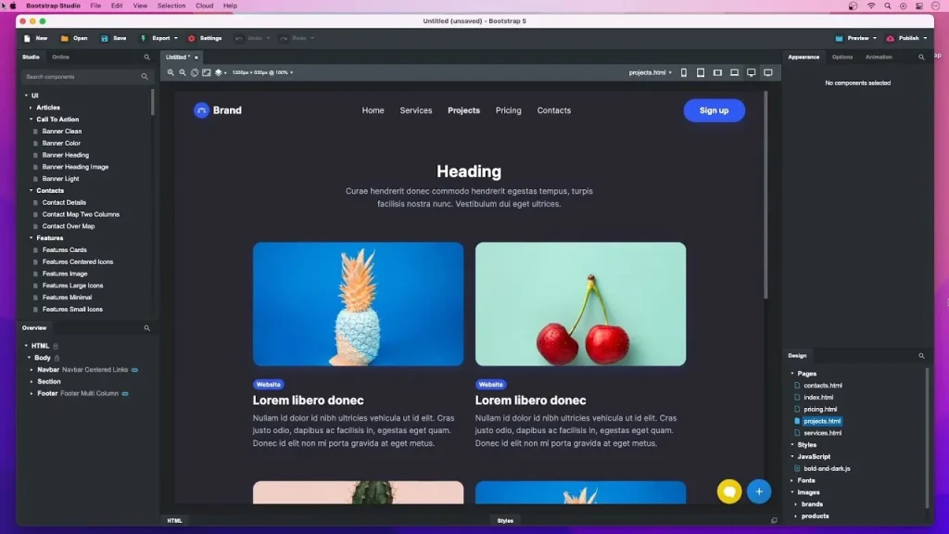
Task: Click the Brand logo icon in page
Action: point(201,110)
